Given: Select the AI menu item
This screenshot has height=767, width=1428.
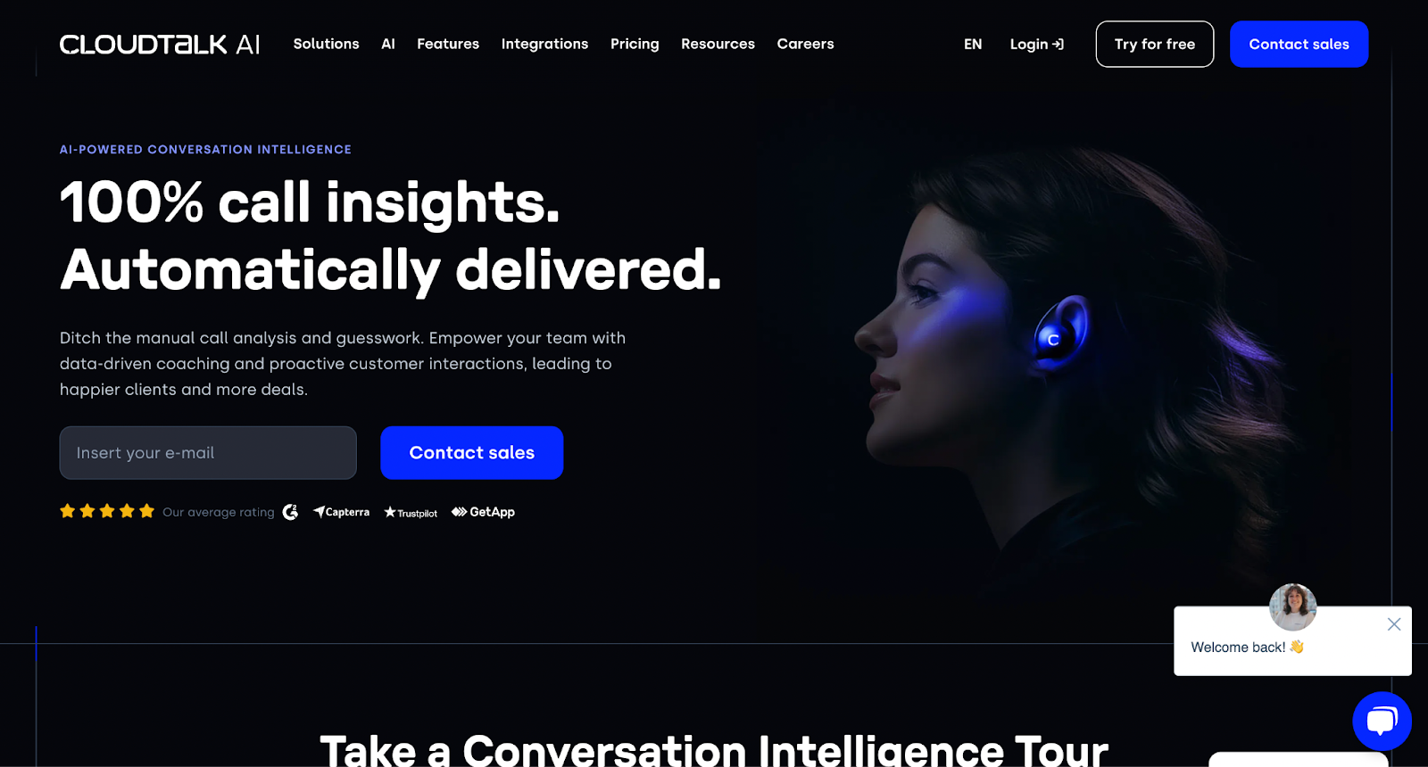Looking at the screenshot, I should 388,44.
